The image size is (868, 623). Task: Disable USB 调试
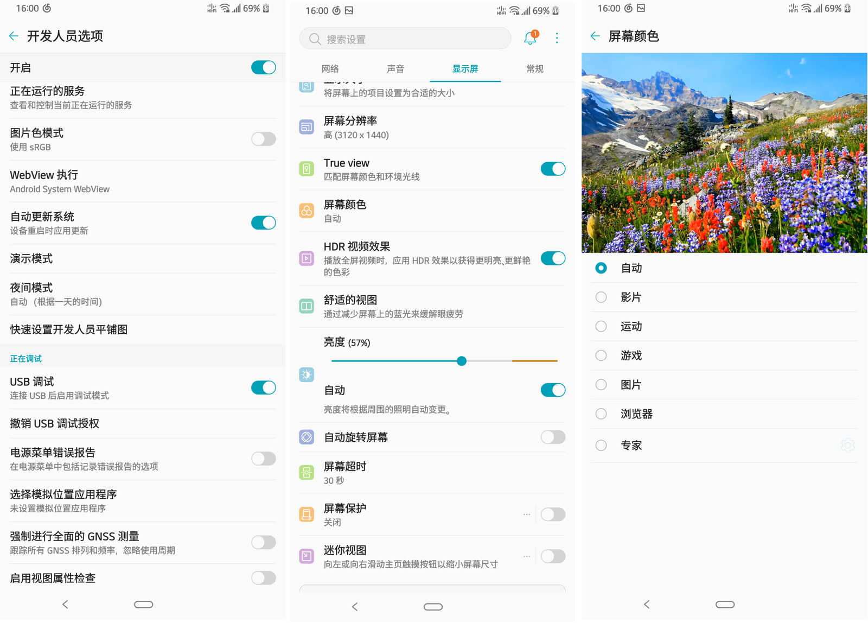(264, 387)
